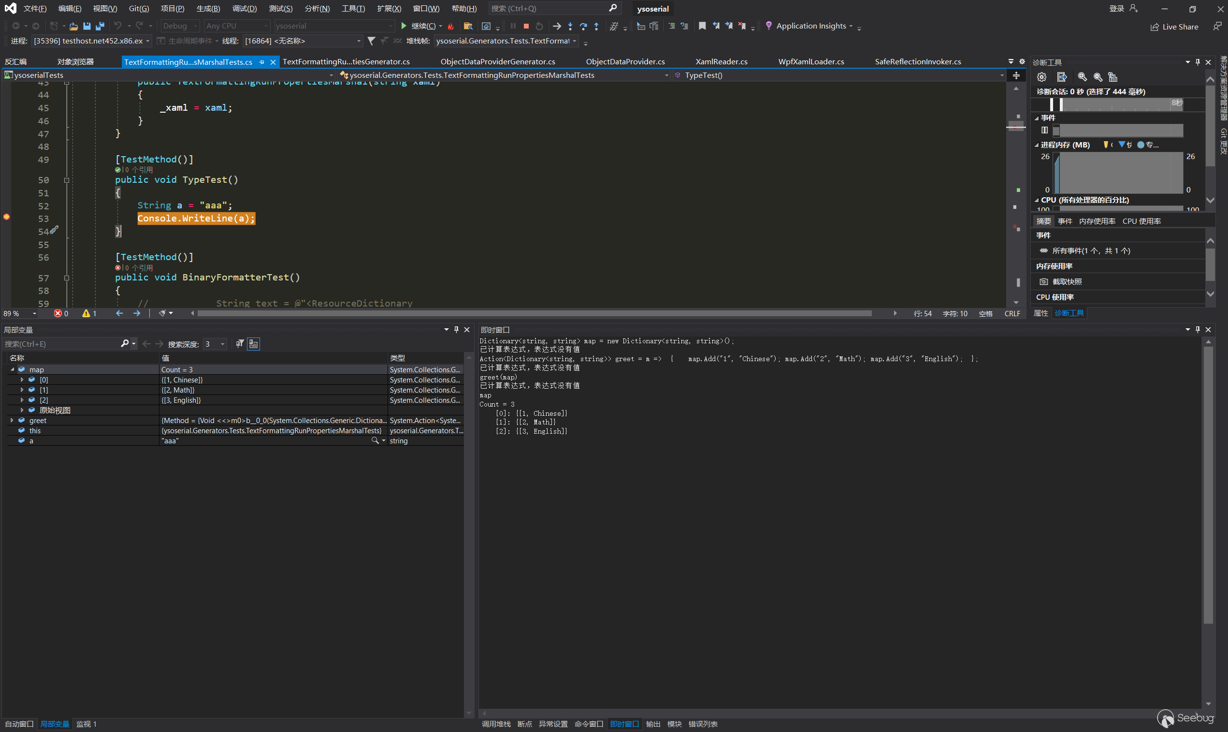Image resolution: width=1228 pixels, height=732 pixels.
Task: Click the Hot Reload flame icon
Action: click(x=450, y=26)
